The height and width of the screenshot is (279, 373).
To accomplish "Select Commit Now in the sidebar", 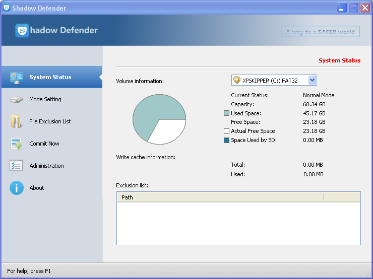I will click(44, 144).
